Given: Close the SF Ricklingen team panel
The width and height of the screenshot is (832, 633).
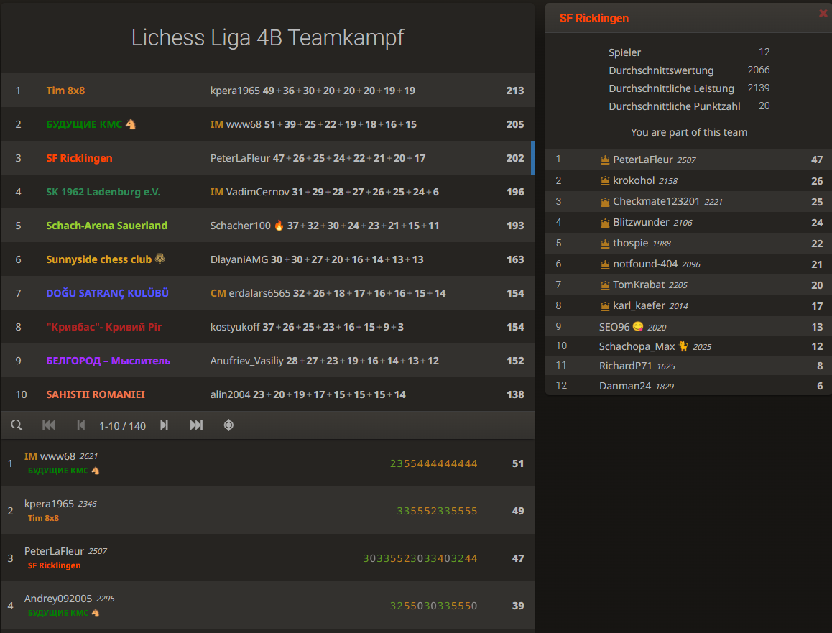Looking at the screenshot, I should [x=823, y=12].
